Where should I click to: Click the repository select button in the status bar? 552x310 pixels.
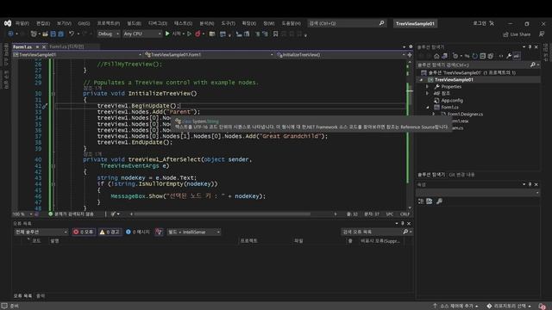509,306
